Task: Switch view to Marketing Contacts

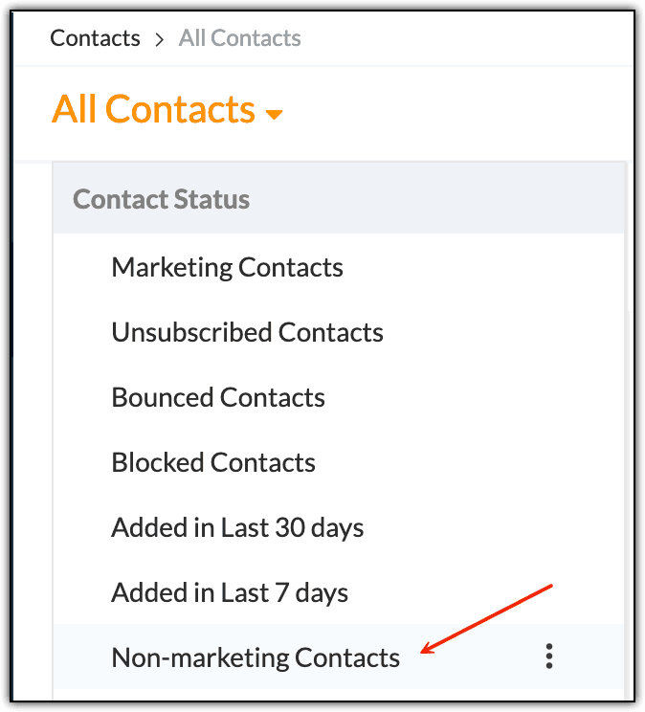Action: (227, 267)
